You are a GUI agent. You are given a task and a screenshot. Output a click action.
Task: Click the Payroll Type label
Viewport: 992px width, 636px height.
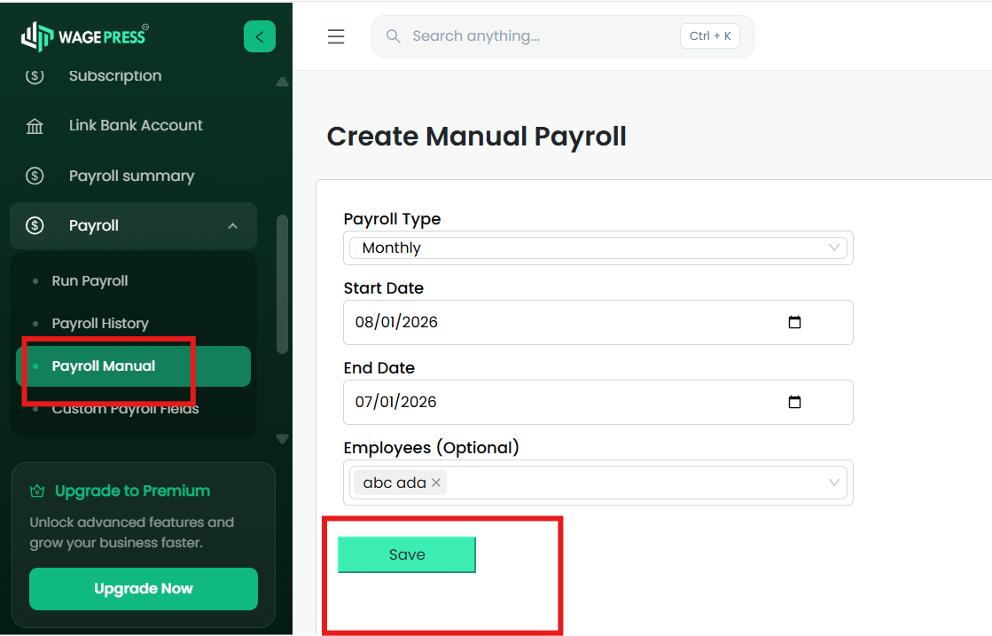(x=392, y=219)
